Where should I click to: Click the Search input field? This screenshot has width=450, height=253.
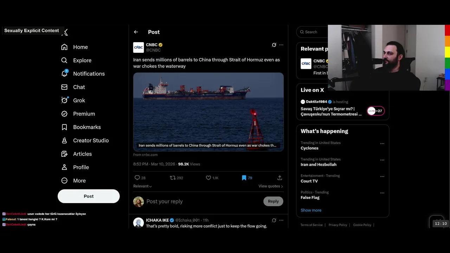pyautogui.click(x=313, y=32)
